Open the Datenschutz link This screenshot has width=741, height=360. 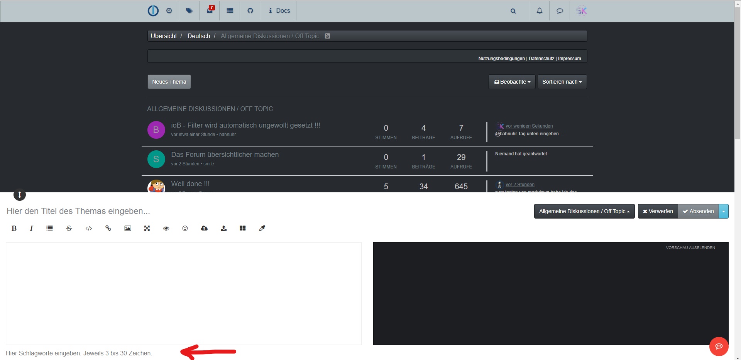(541, 59)
